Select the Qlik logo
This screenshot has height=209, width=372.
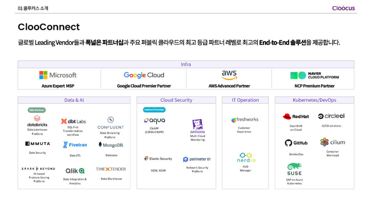[75, 171]
